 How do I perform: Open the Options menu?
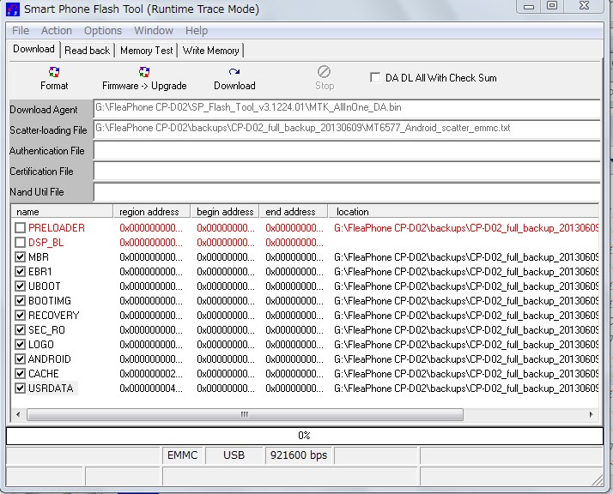coord(103,31)
